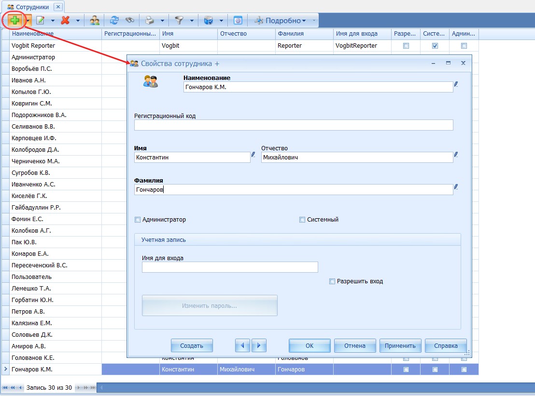
Task: Go to the first record in navigator
Action: pyautogui.click(x=5, y=387)
